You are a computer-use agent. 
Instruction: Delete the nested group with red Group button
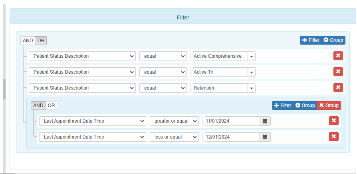329,106
